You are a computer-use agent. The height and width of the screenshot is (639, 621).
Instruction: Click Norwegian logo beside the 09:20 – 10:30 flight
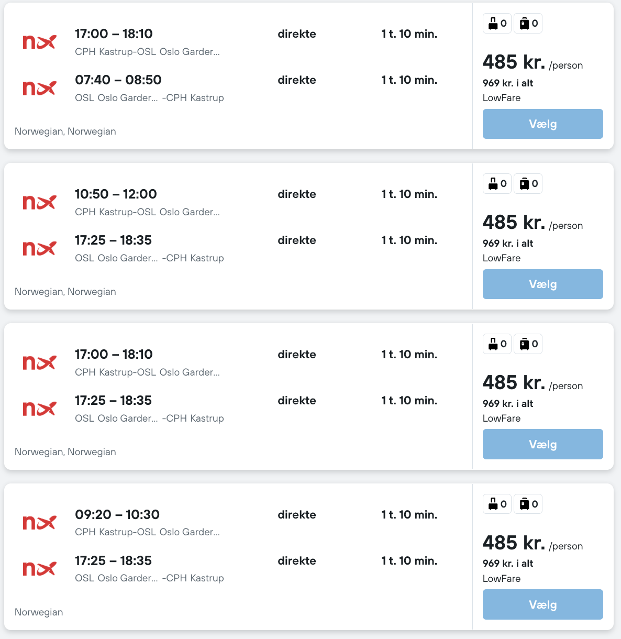point(39,523)
